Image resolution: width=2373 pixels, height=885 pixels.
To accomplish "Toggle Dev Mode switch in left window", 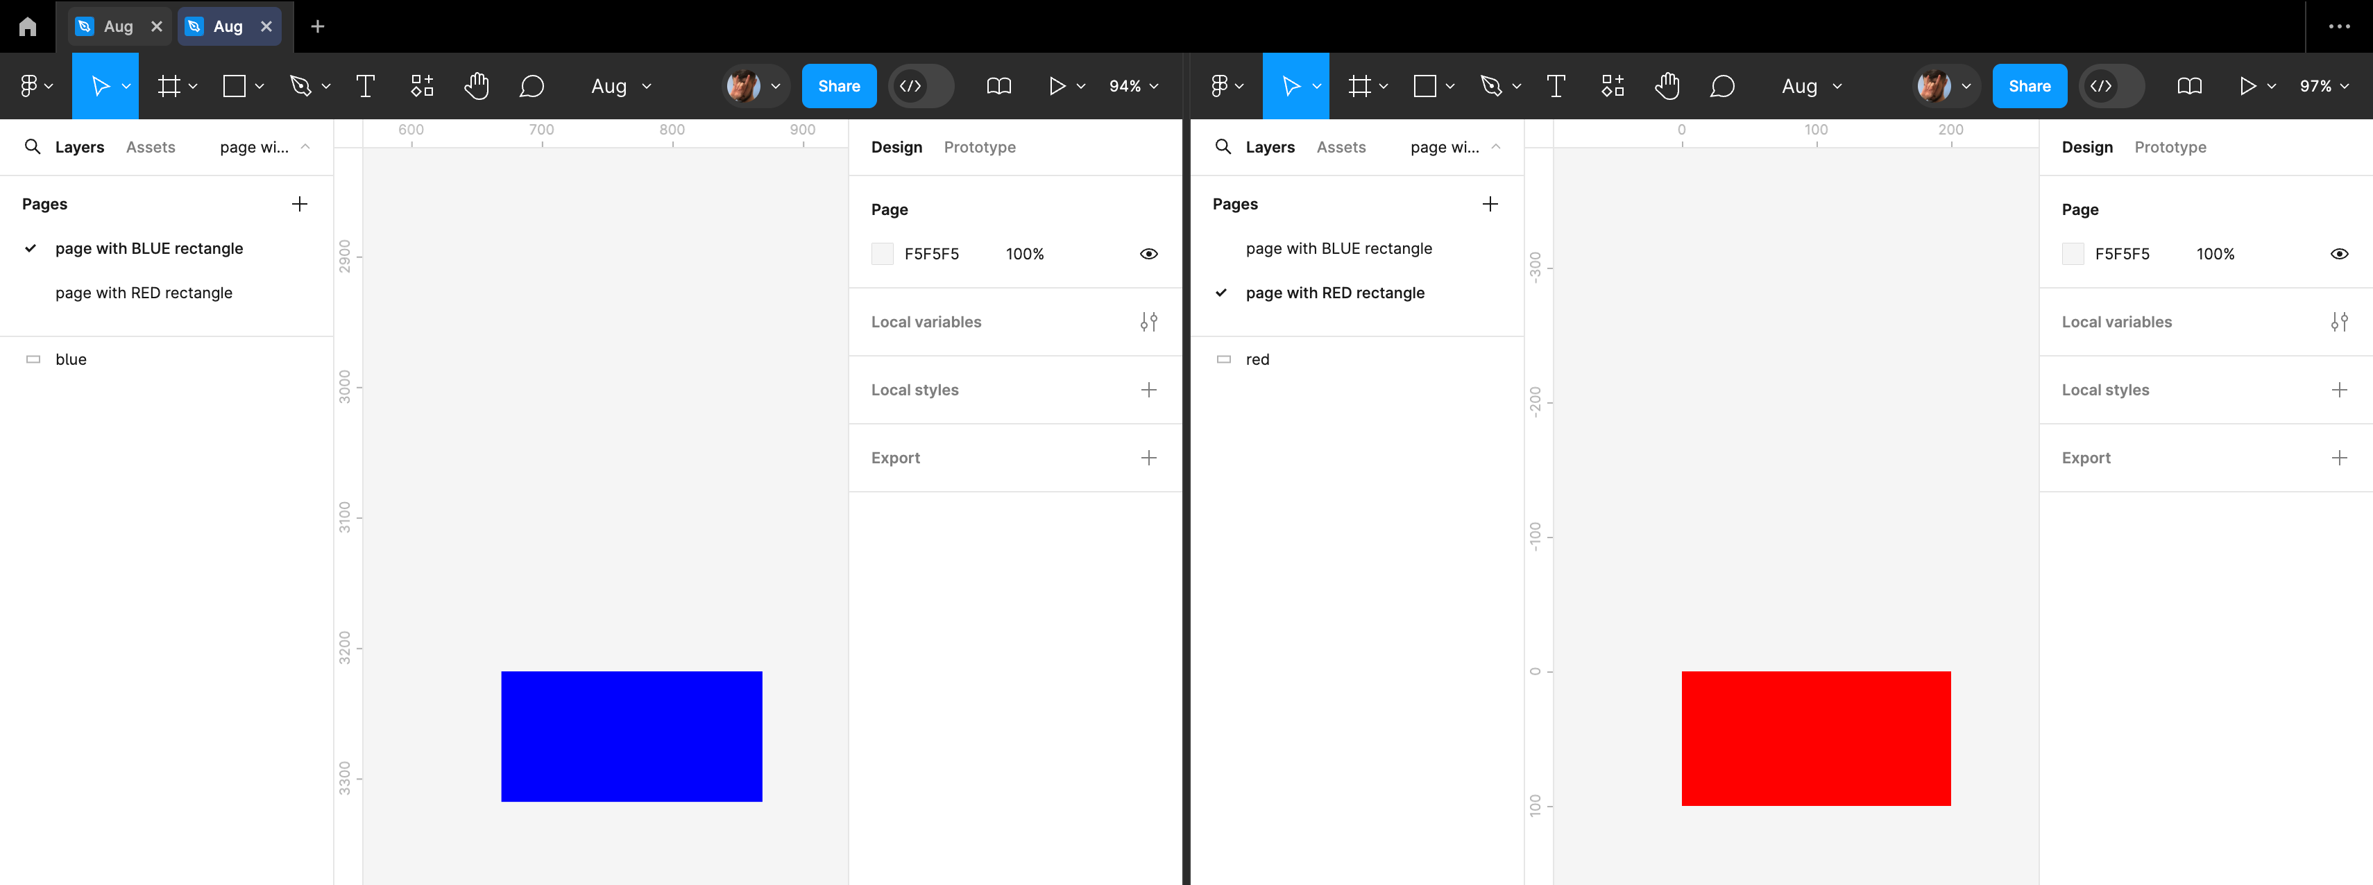I will [x=921, y=85].
